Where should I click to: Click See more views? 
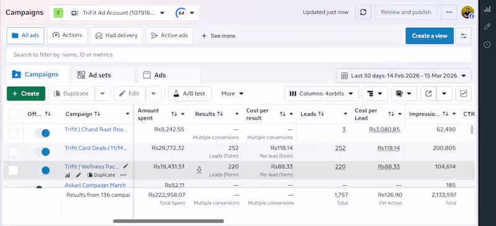point(219,36)
